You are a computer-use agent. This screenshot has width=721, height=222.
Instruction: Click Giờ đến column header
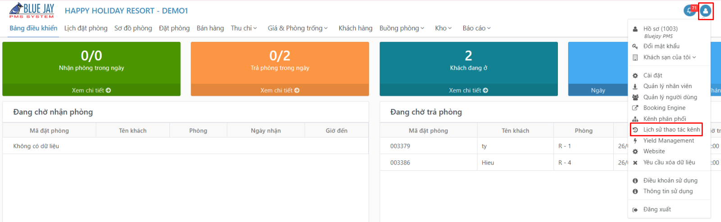(x=337, y=131)
